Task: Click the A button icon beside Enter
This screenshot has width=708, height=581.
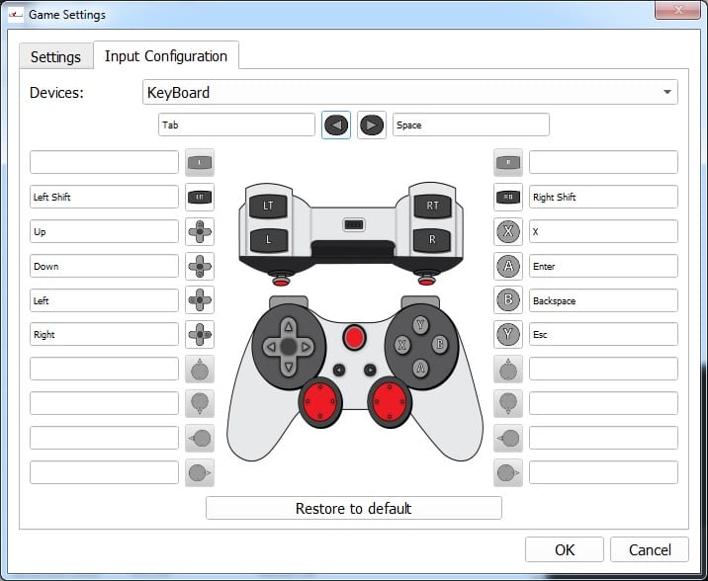Action: click(508, 266)
